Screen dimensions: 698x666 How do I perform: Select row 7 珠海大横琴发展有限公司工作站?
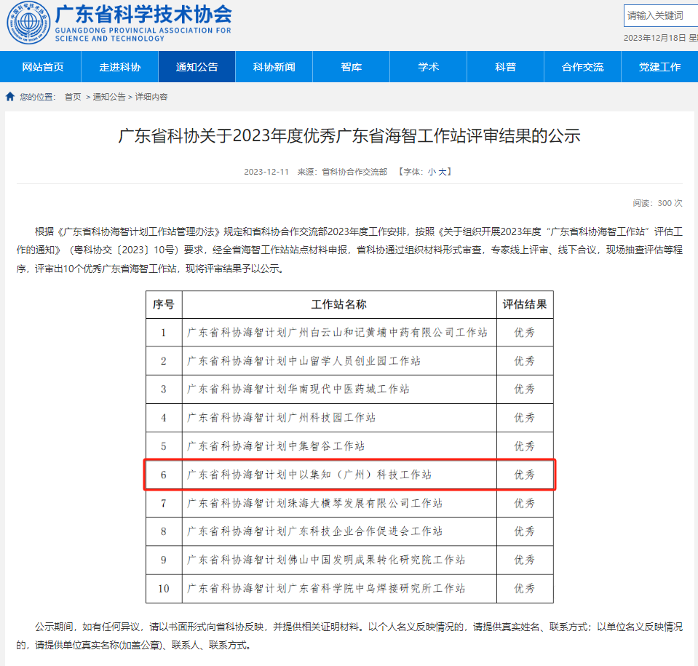(x=349, y=504)
